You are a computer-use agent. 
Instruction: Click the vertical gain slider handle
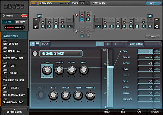tap(111, 67)
